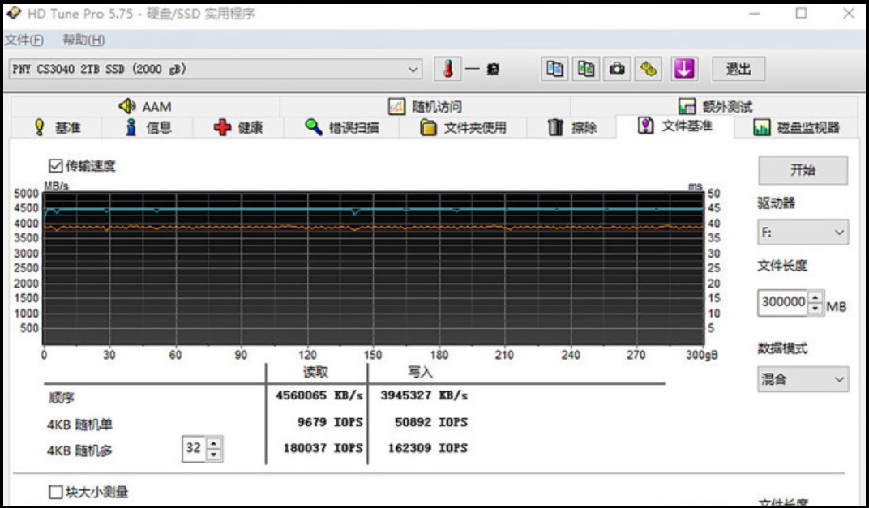Click the 退出 button
869x508 pixels.
[x=738, y=70]
